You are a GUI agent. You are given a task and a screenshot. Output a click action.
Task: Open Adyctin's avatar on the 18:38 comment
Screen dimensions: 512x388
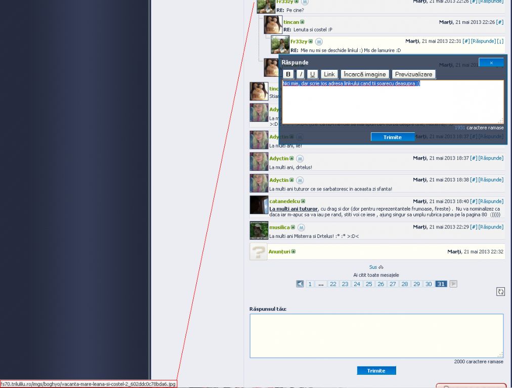259,183
